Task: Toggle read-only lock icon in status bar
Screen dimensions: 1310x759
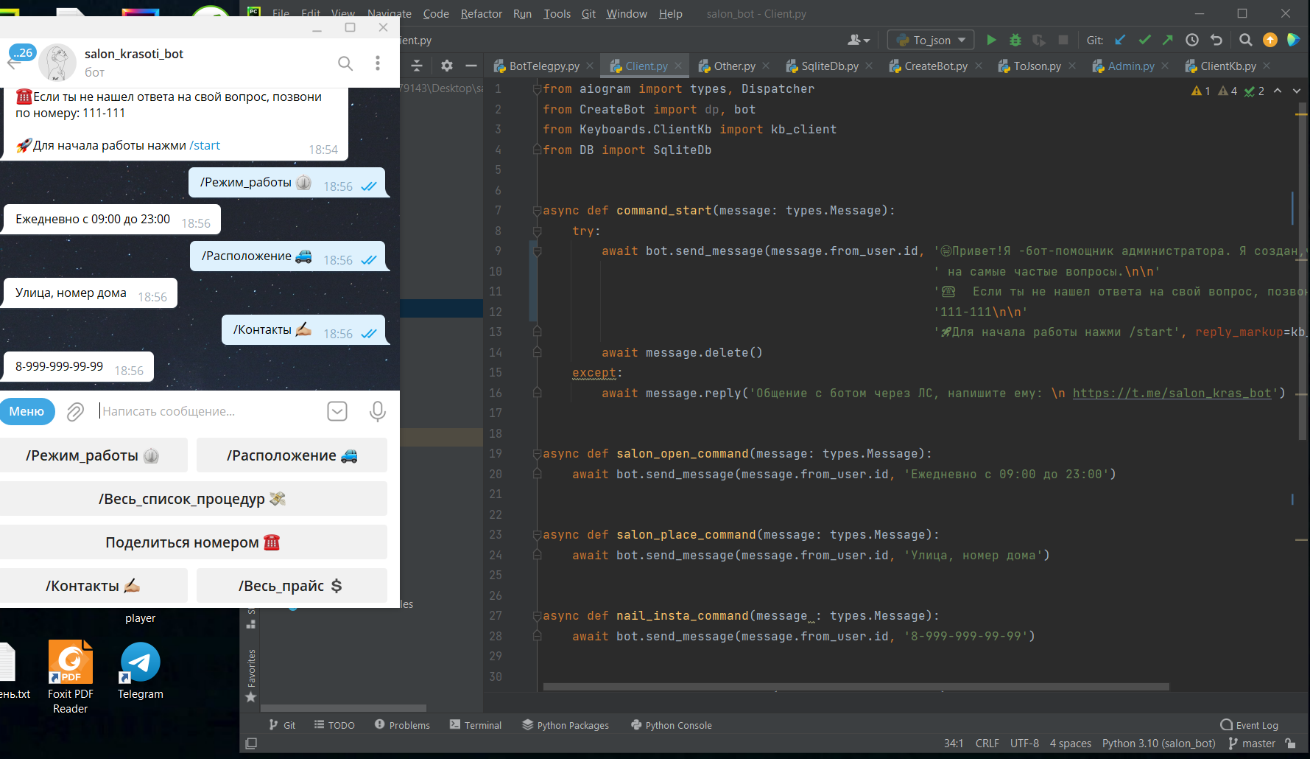Action: coord(1290,744)
